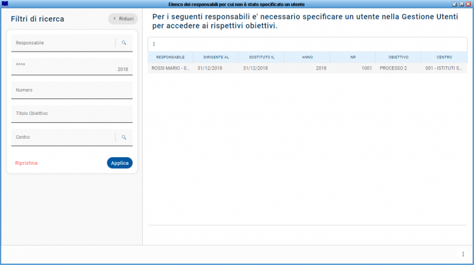
Task: Click the Applica button
Action: tap(120, 163)
